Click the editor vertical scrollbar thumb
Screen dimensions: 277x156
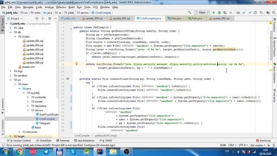[271, 45]
